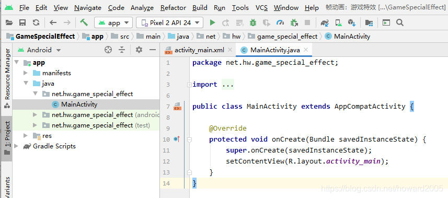Select MainActivity in project tree
448x198 pixels.
click(x=79, y=104)
